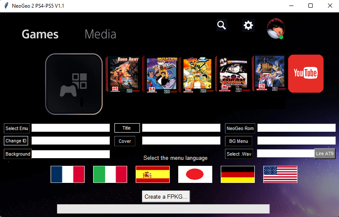Viewport: 339px width, 217px height.
Task: Minimize the NeoGeo 2 PS4-PS5 window
Action: [291, 6]
